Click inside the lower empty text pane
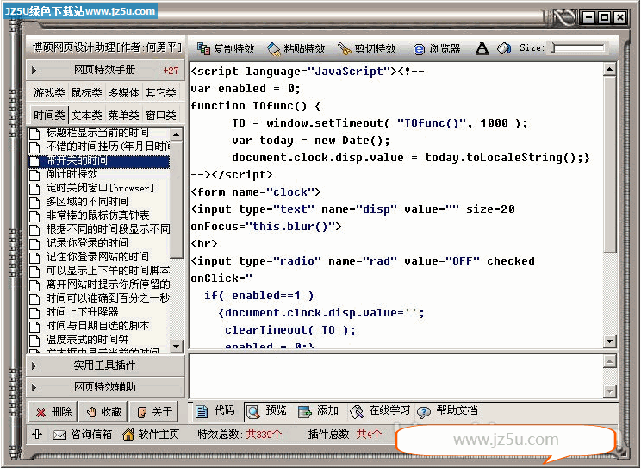Viewport: 641px width, 469px height. point(395,376)
